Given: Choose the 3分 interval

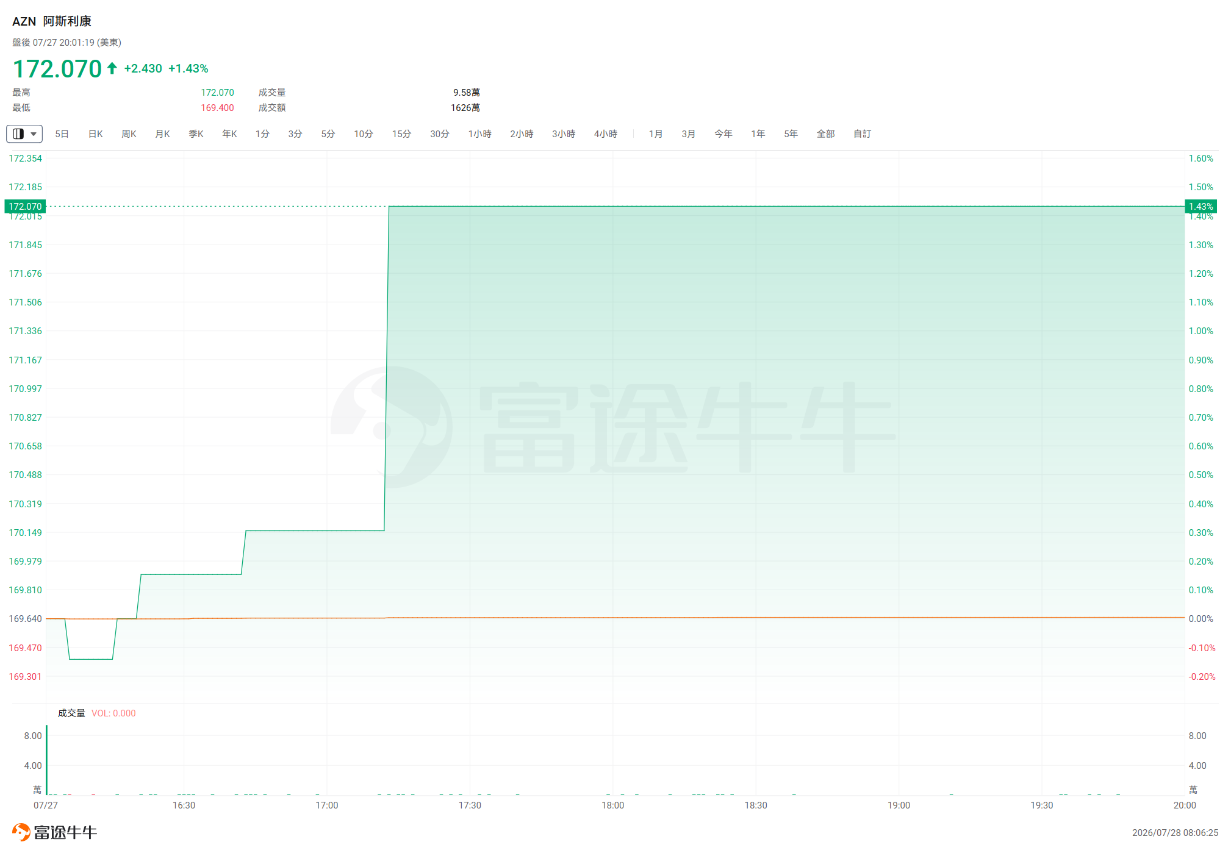Looking at the screenshot, I should click(295, 134).
